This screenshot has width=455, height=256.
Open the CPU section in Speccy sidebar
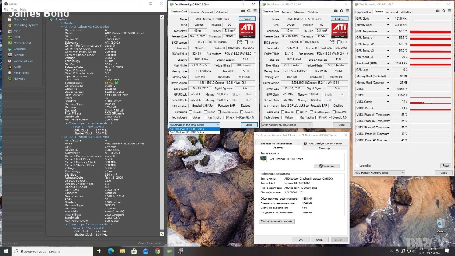[16, 31]
